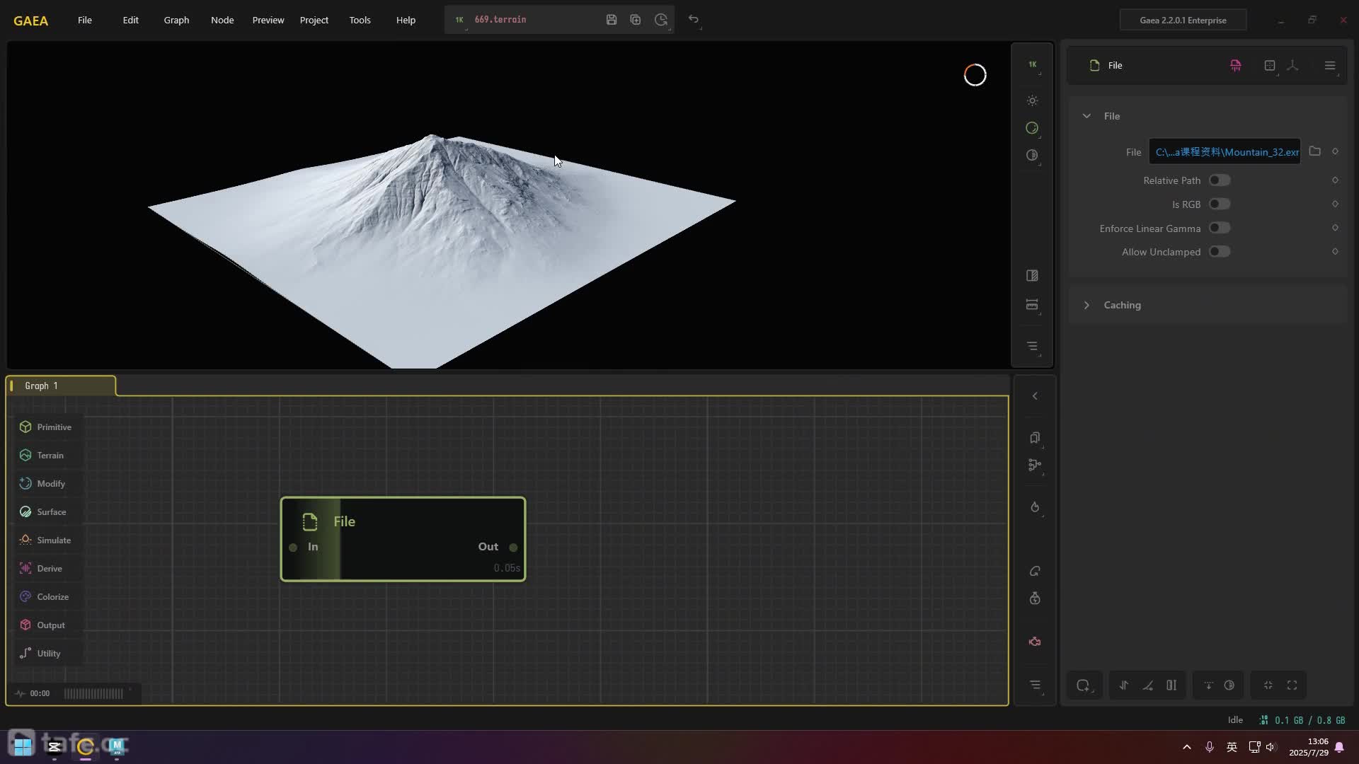This screenshot has width=1359, height=764.
Task: Open the Graph menu
Action: (176, 20)
